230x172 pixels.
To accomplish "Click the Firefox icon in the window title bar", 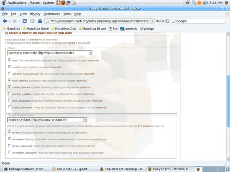I will pyautogui.click(x=3, y=9).
